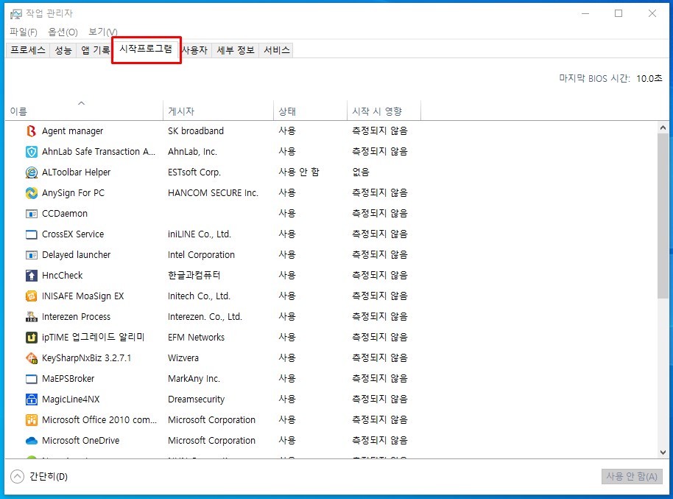The image size is (673, 499).
Task: Collapse with the 간단히 arrow icon
Action: (x=17, y=476)
